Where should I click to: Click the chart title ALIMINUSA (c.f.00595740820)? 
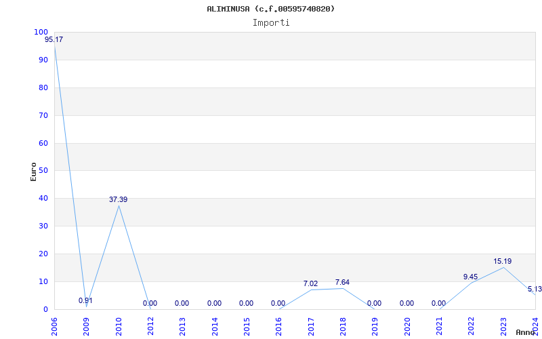270,9
